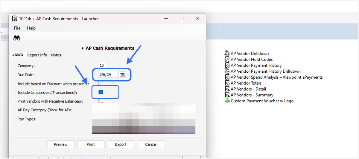Open the Help menu

31,28
